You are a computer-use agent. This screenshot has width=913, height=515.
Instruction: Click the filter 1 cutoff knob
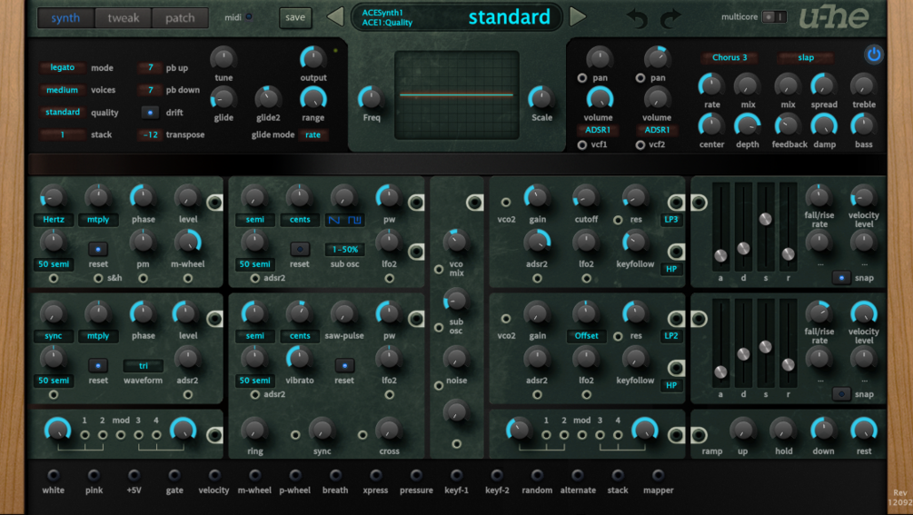point(586,197)
